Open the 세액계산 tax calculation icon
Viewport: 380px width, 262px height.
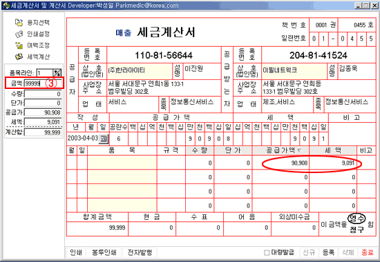[19, 57]
